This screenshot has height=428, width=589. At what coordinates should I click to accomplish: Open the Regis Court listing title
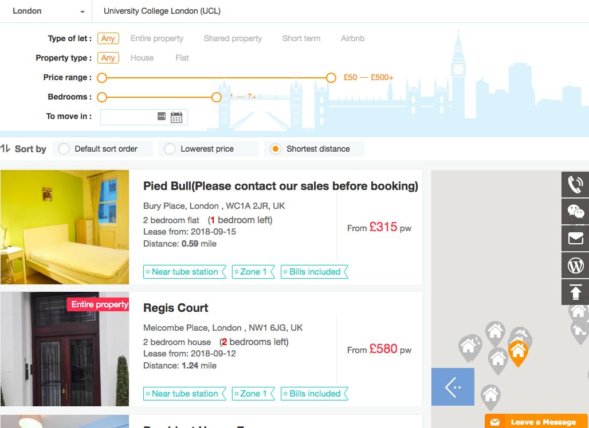[175, 308]
